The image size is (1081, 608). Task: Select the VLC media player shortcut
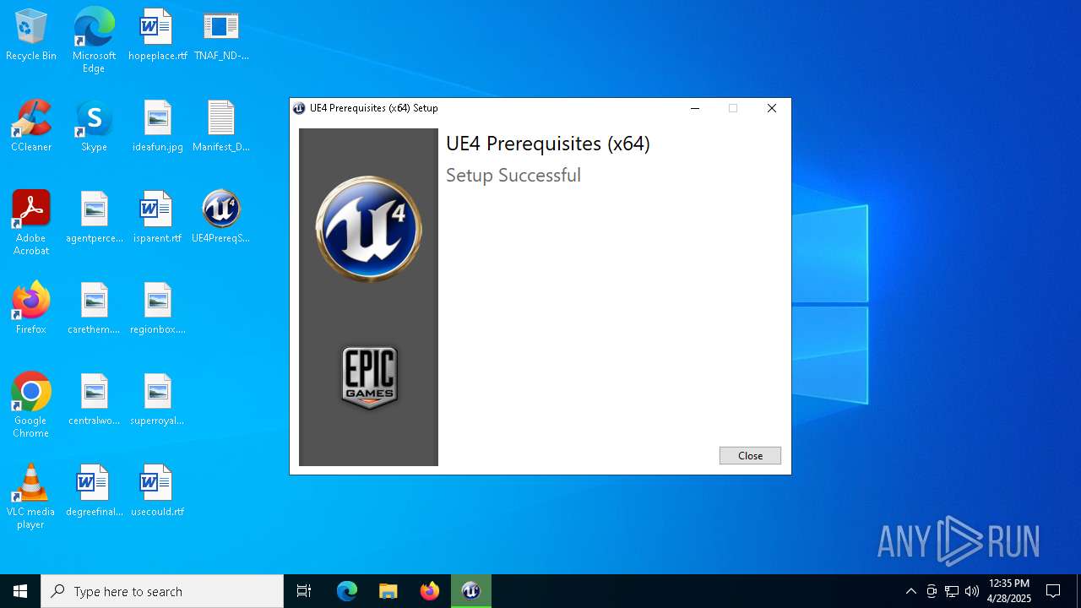(31, 497)
